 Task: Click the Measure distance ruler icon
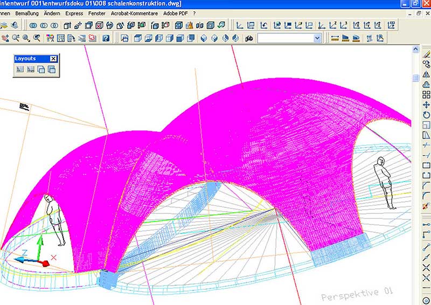334,38
